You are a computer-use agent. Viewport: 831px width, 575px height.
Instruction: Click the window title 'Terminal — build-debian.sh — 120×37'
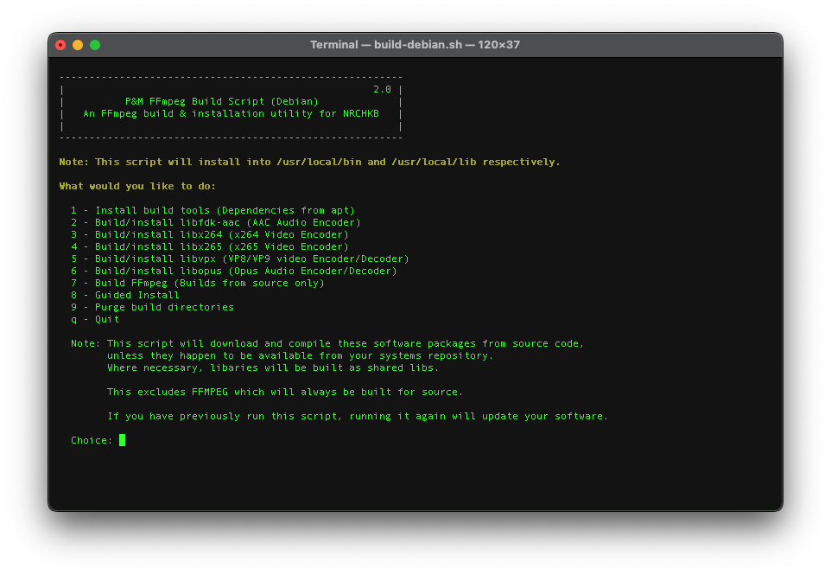415,45
